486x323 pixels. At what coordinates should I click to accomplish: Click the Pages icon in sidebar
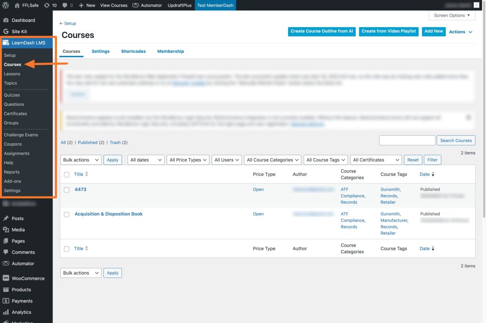tap(6, 241)
